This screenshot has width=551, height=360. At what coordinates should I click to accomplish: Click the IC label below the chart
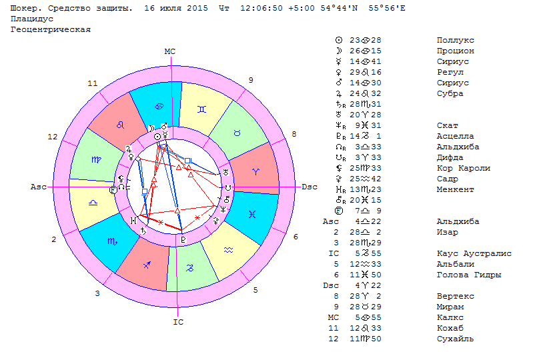tap(177, 322)
